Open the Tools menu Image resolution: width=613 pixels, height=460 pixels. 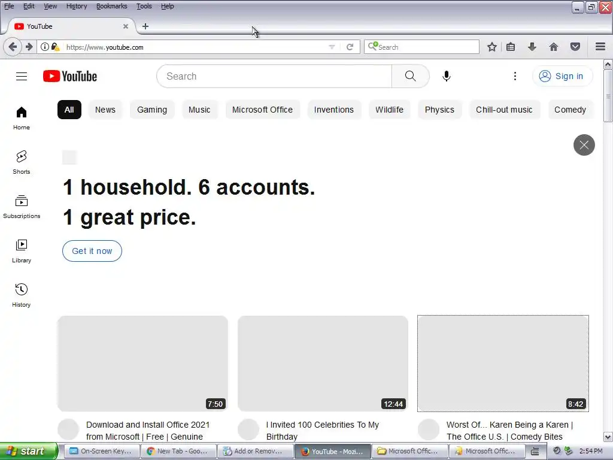(144, 6)
